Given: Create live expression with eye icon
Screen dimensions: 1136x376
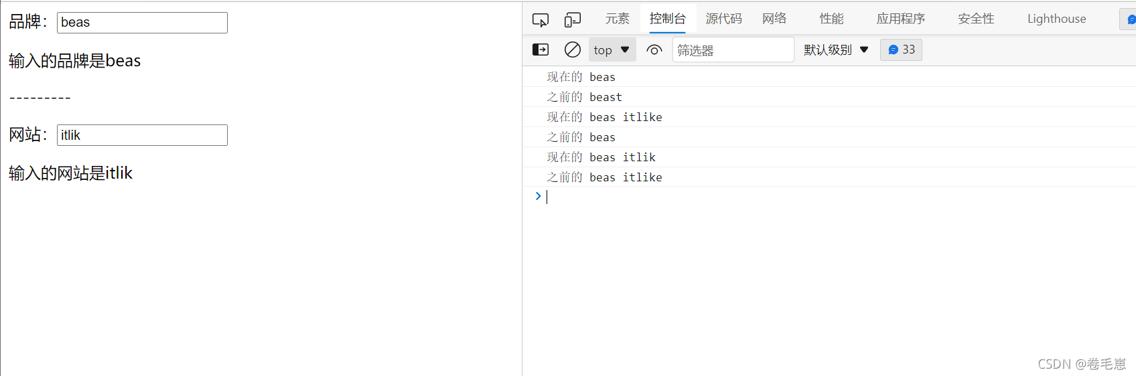Looking at the screenshot, I should tap(654, 50).
